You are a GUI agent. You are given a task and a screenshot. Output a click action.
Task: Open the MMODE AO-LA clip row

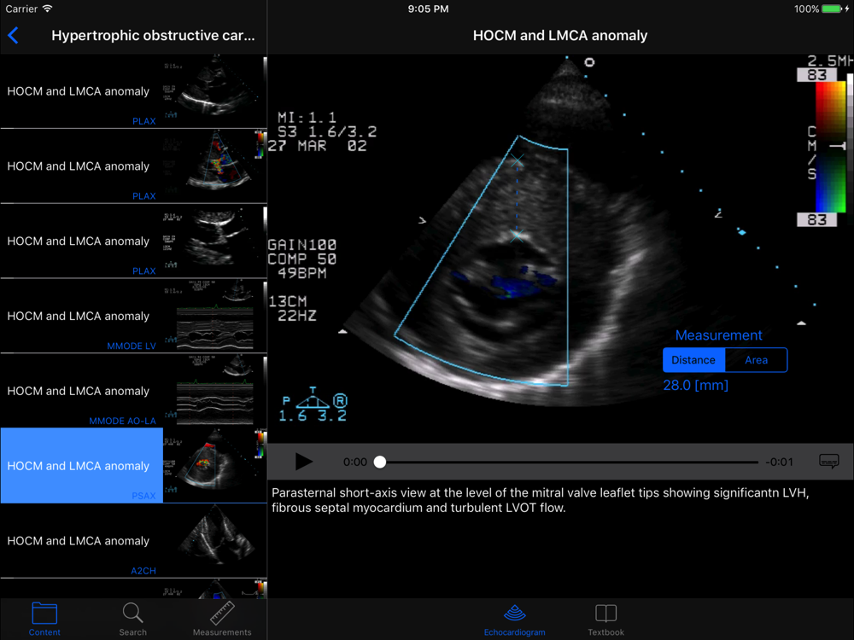coord(133,391)
